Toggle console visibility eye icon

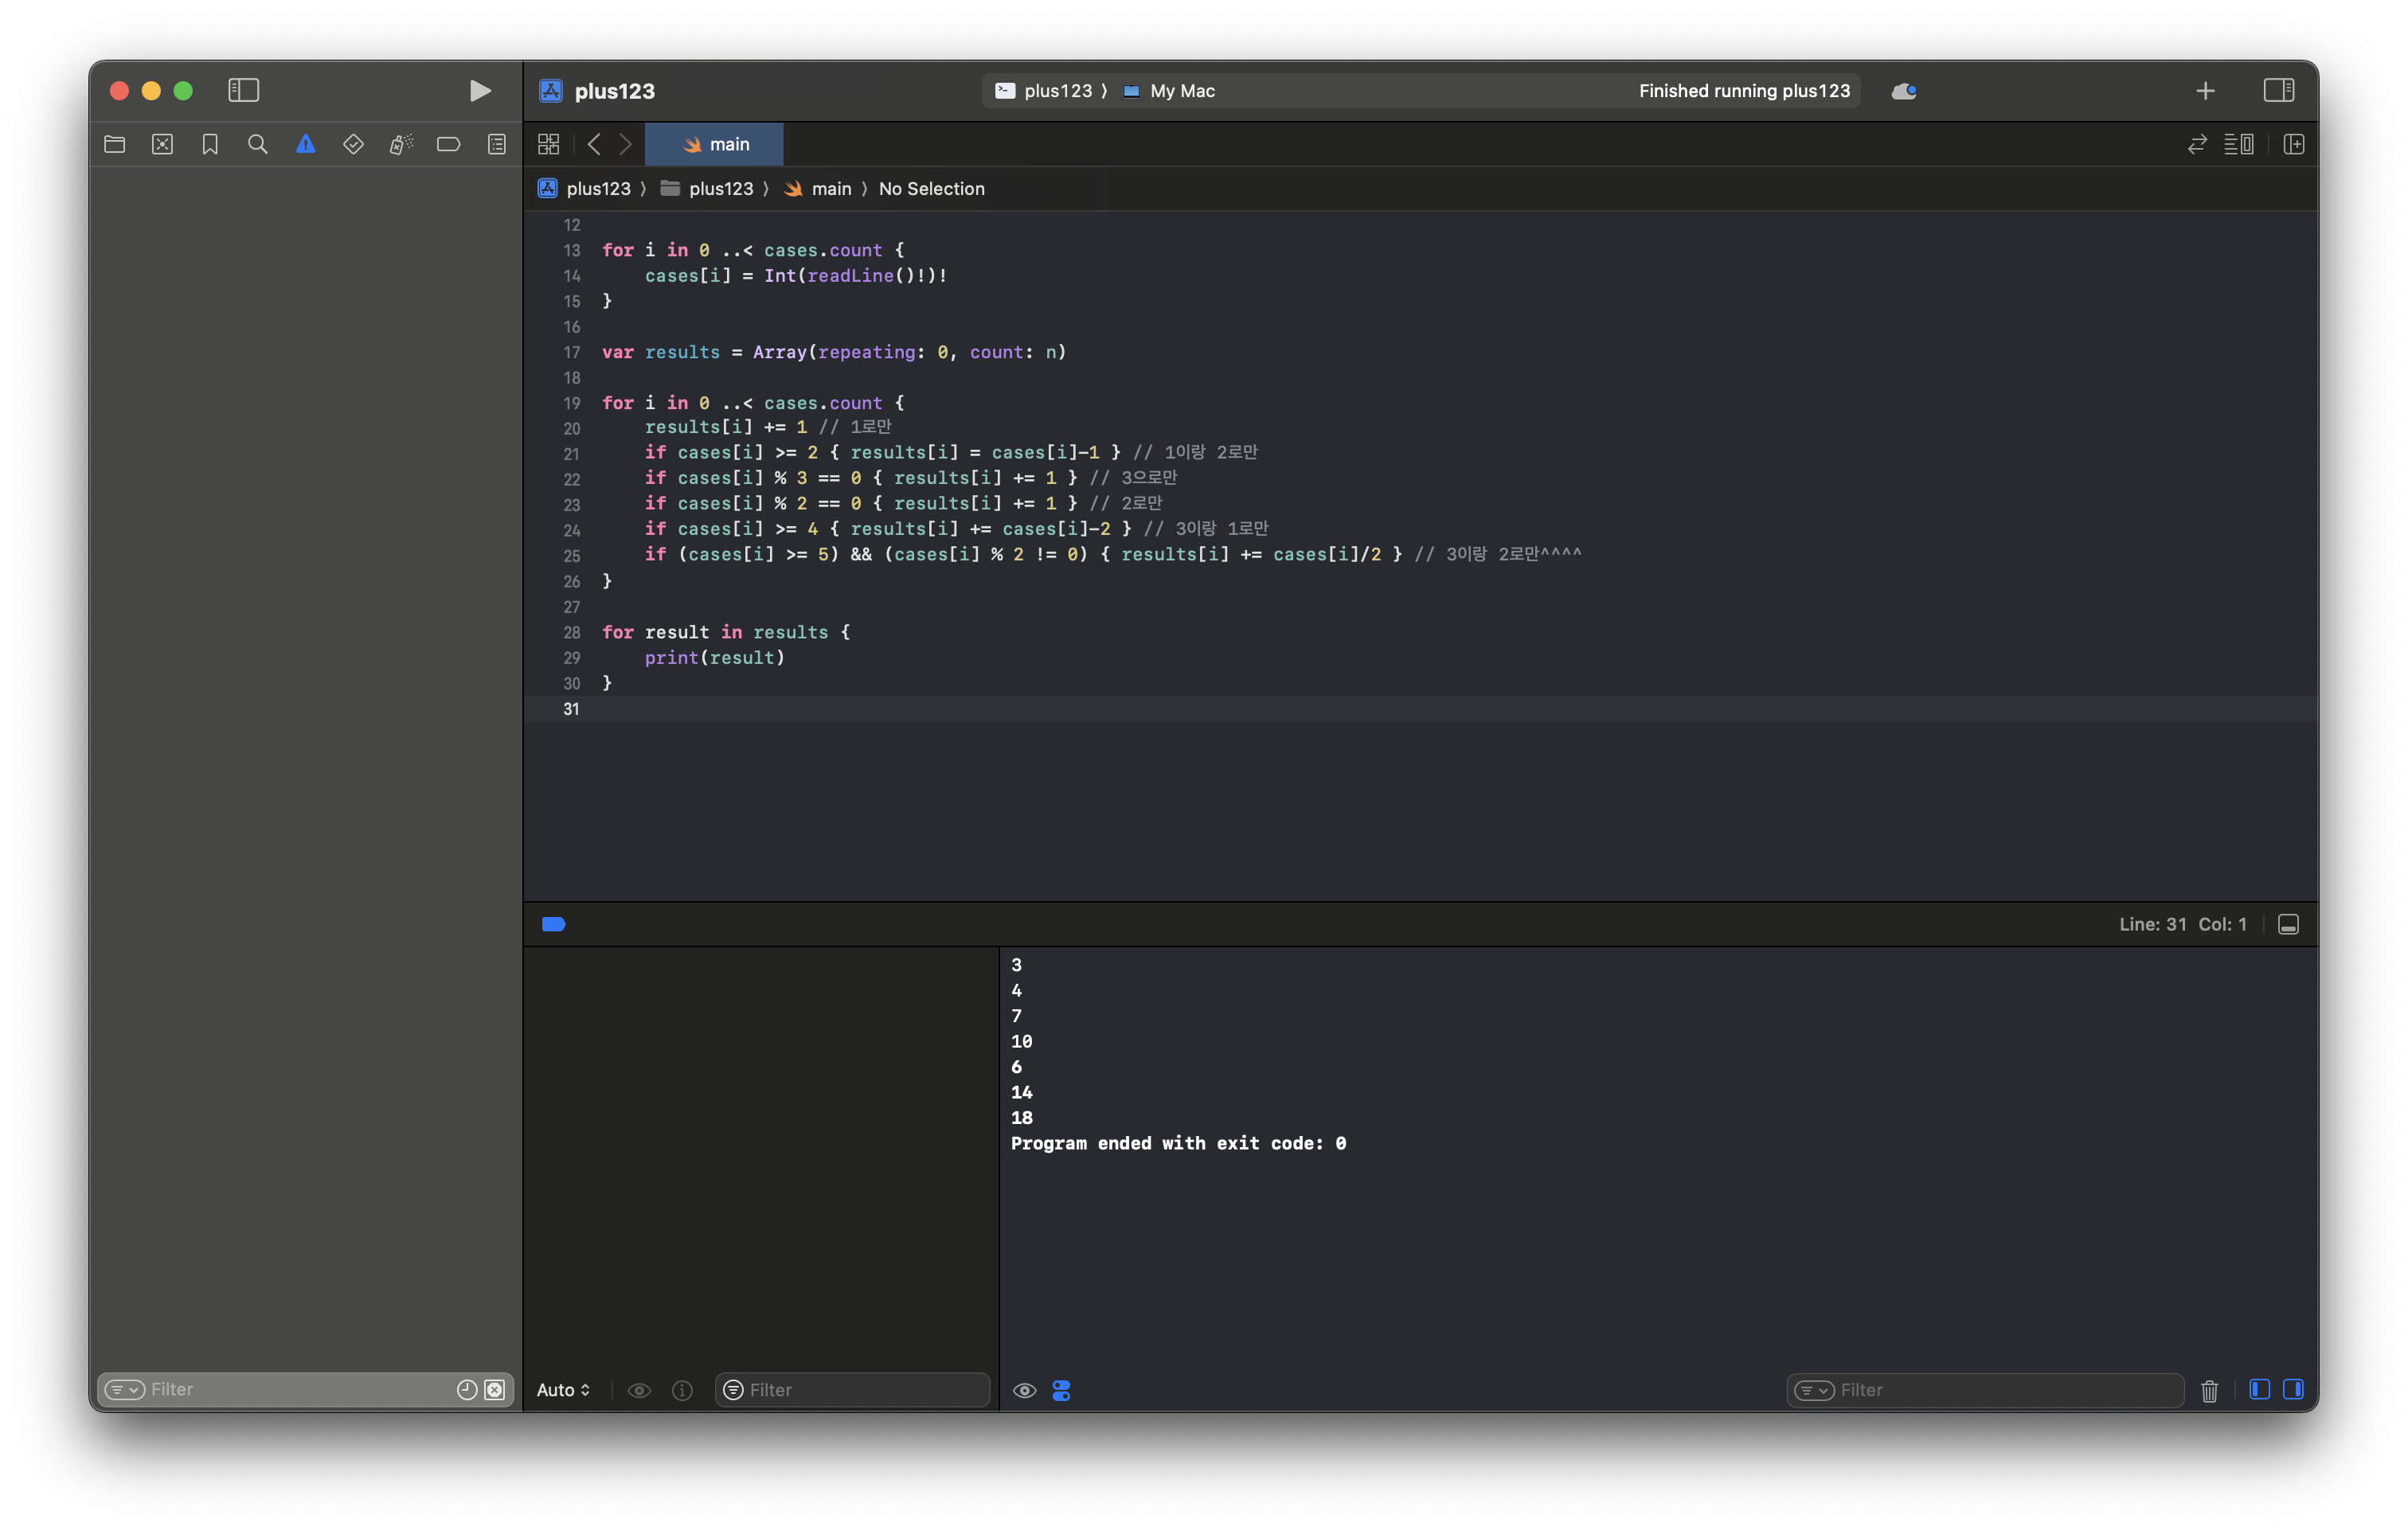pos(1024,1390)
